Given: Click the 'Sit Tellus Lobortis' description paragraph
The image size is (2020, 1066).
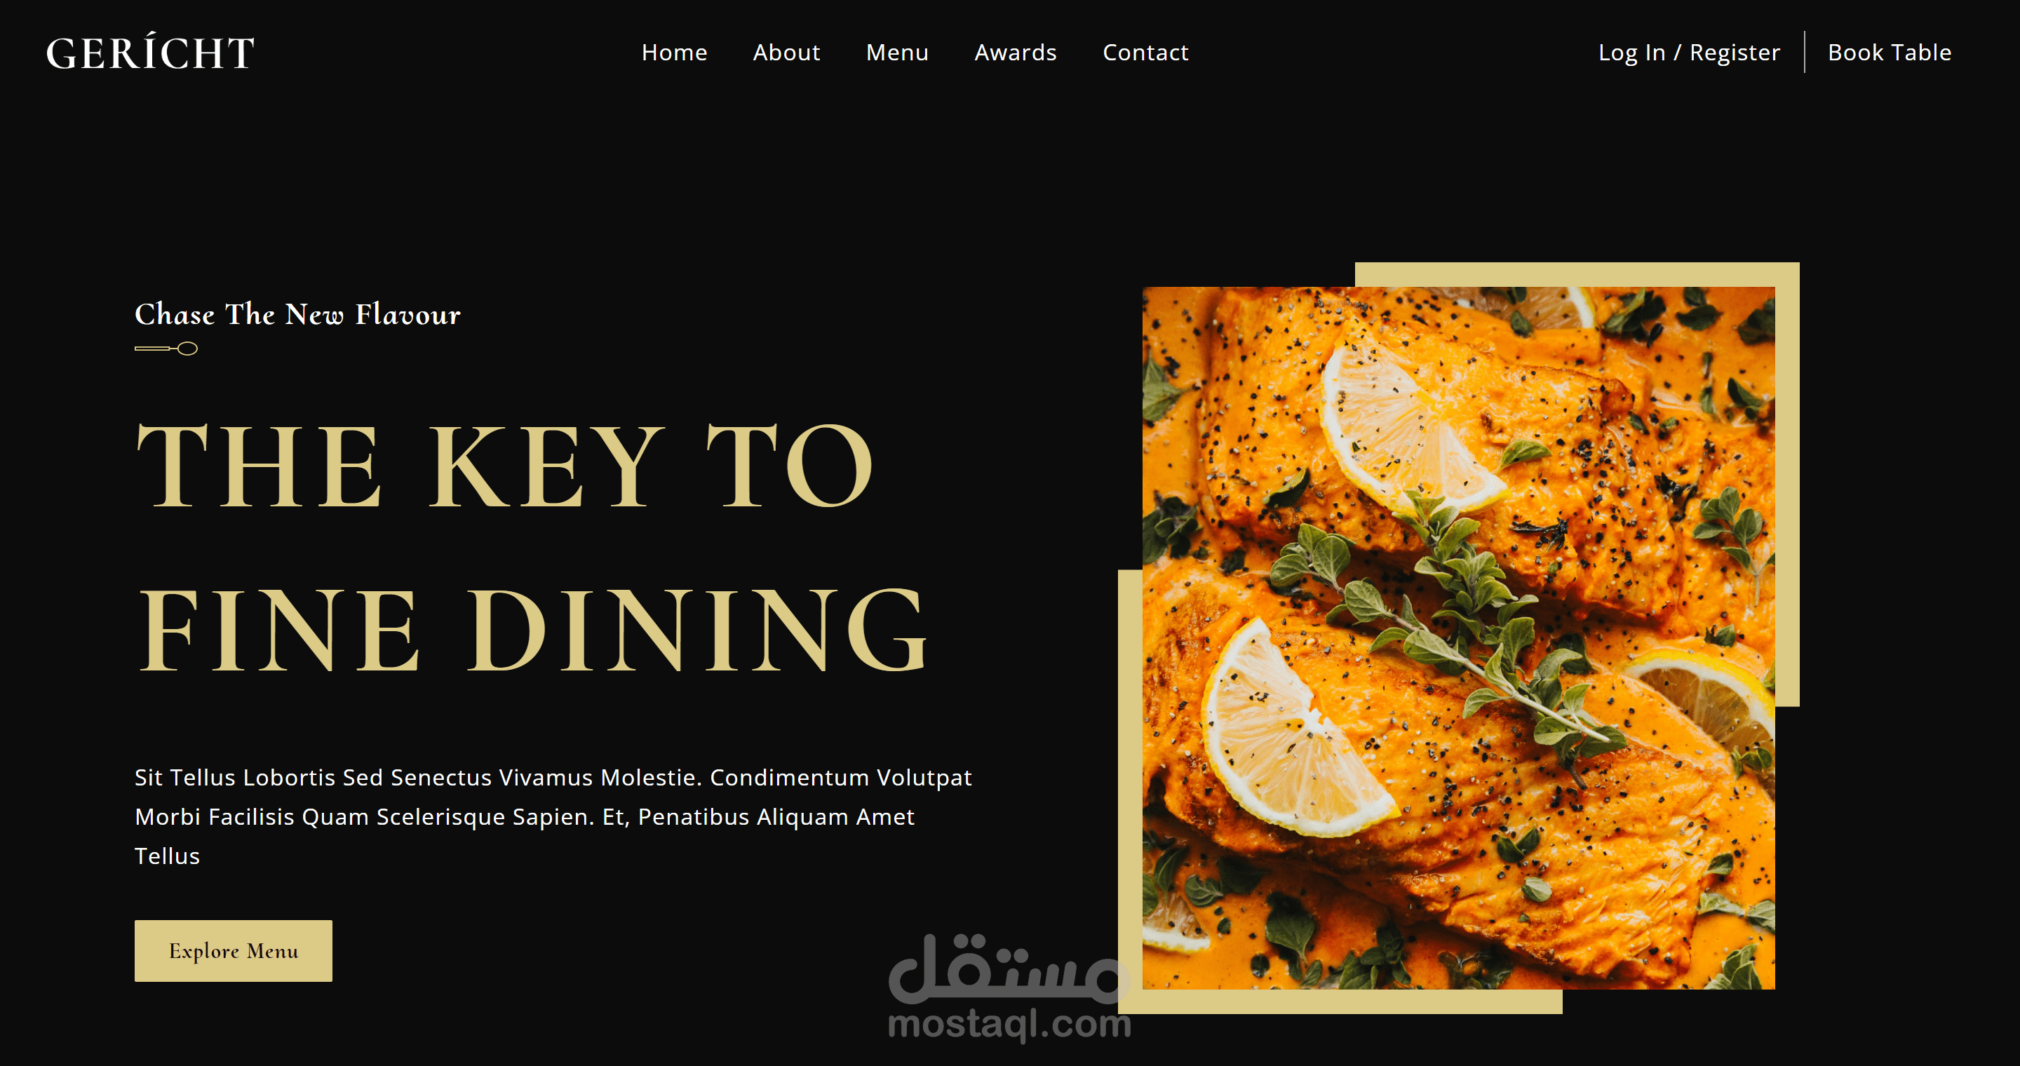Looking at the screenshot, I should coord(553,817).
